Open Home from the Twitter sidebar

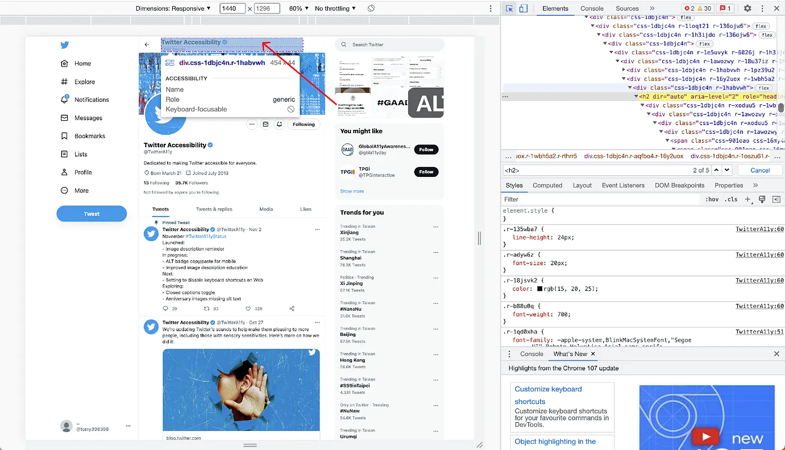point(76,63)
